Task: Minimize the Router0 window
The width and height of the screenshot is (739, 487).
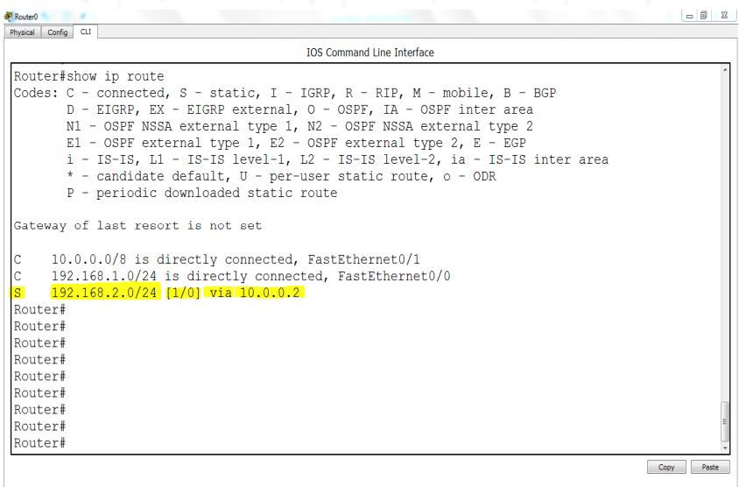Action: [689, 16]
